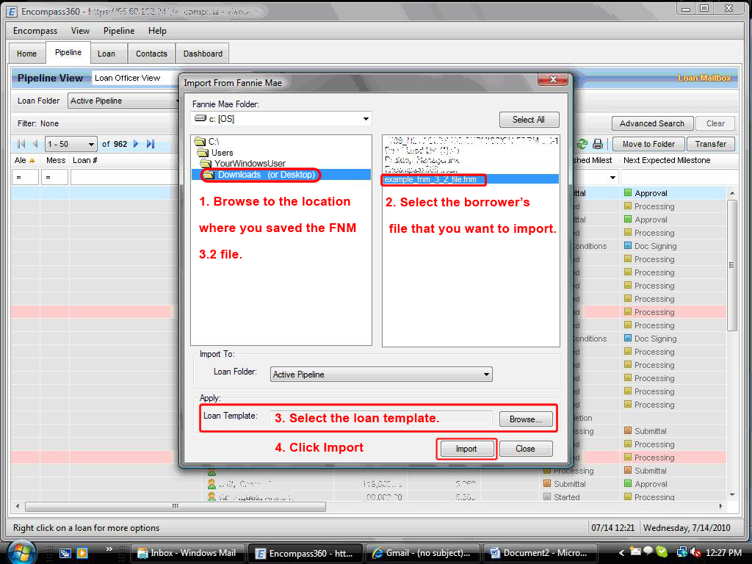Switch to the Dashboard tab
752x564 pixels.
203,54
